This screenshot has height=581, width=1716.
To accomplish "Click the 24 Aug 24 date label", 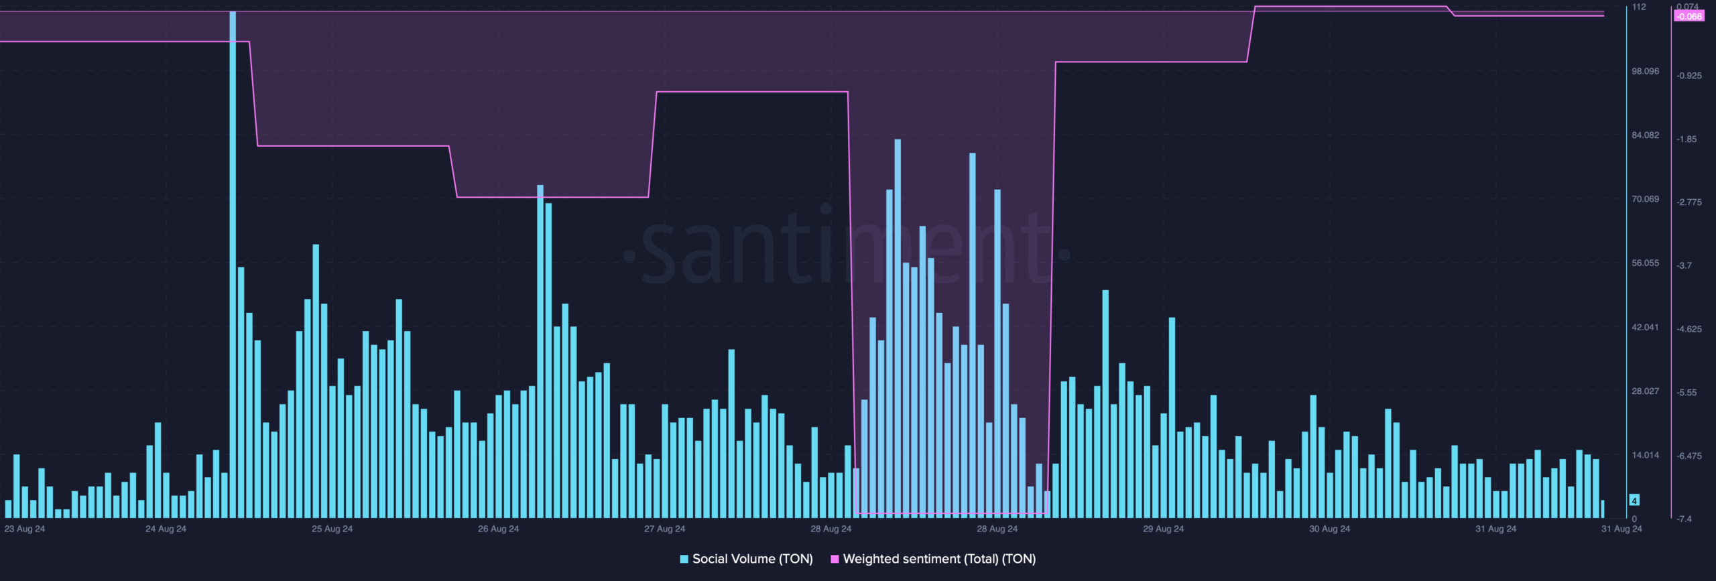I will click(166, 529).
